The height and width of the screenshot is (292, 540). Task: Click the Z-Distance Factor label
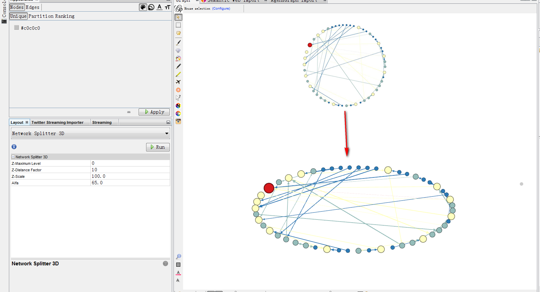point(26,170)
